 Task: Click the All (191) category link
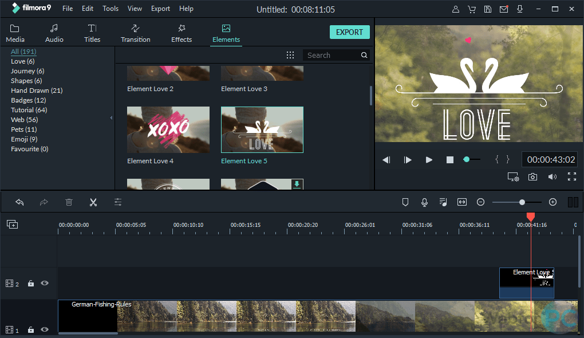point(23,51)
